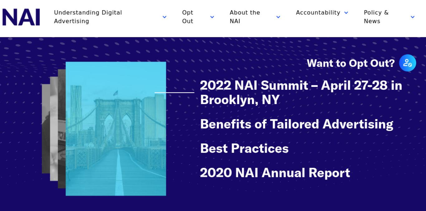Open the Opt Out menu item
This screenshot has width=426, height=211.
pyautogui.click(x=188, y=17)
